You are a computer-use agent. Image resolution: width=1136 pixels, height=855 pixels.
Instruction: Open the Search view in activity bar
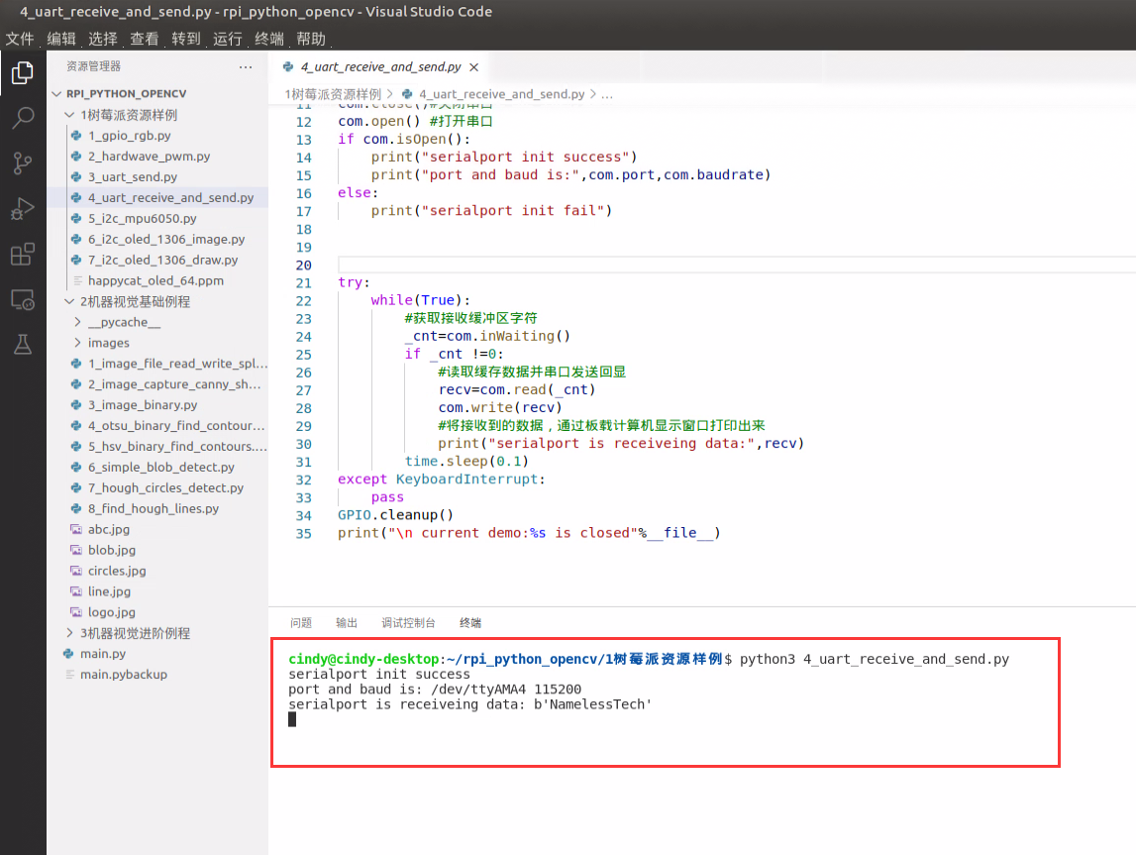pyautogui.click(x=23, y=117)
